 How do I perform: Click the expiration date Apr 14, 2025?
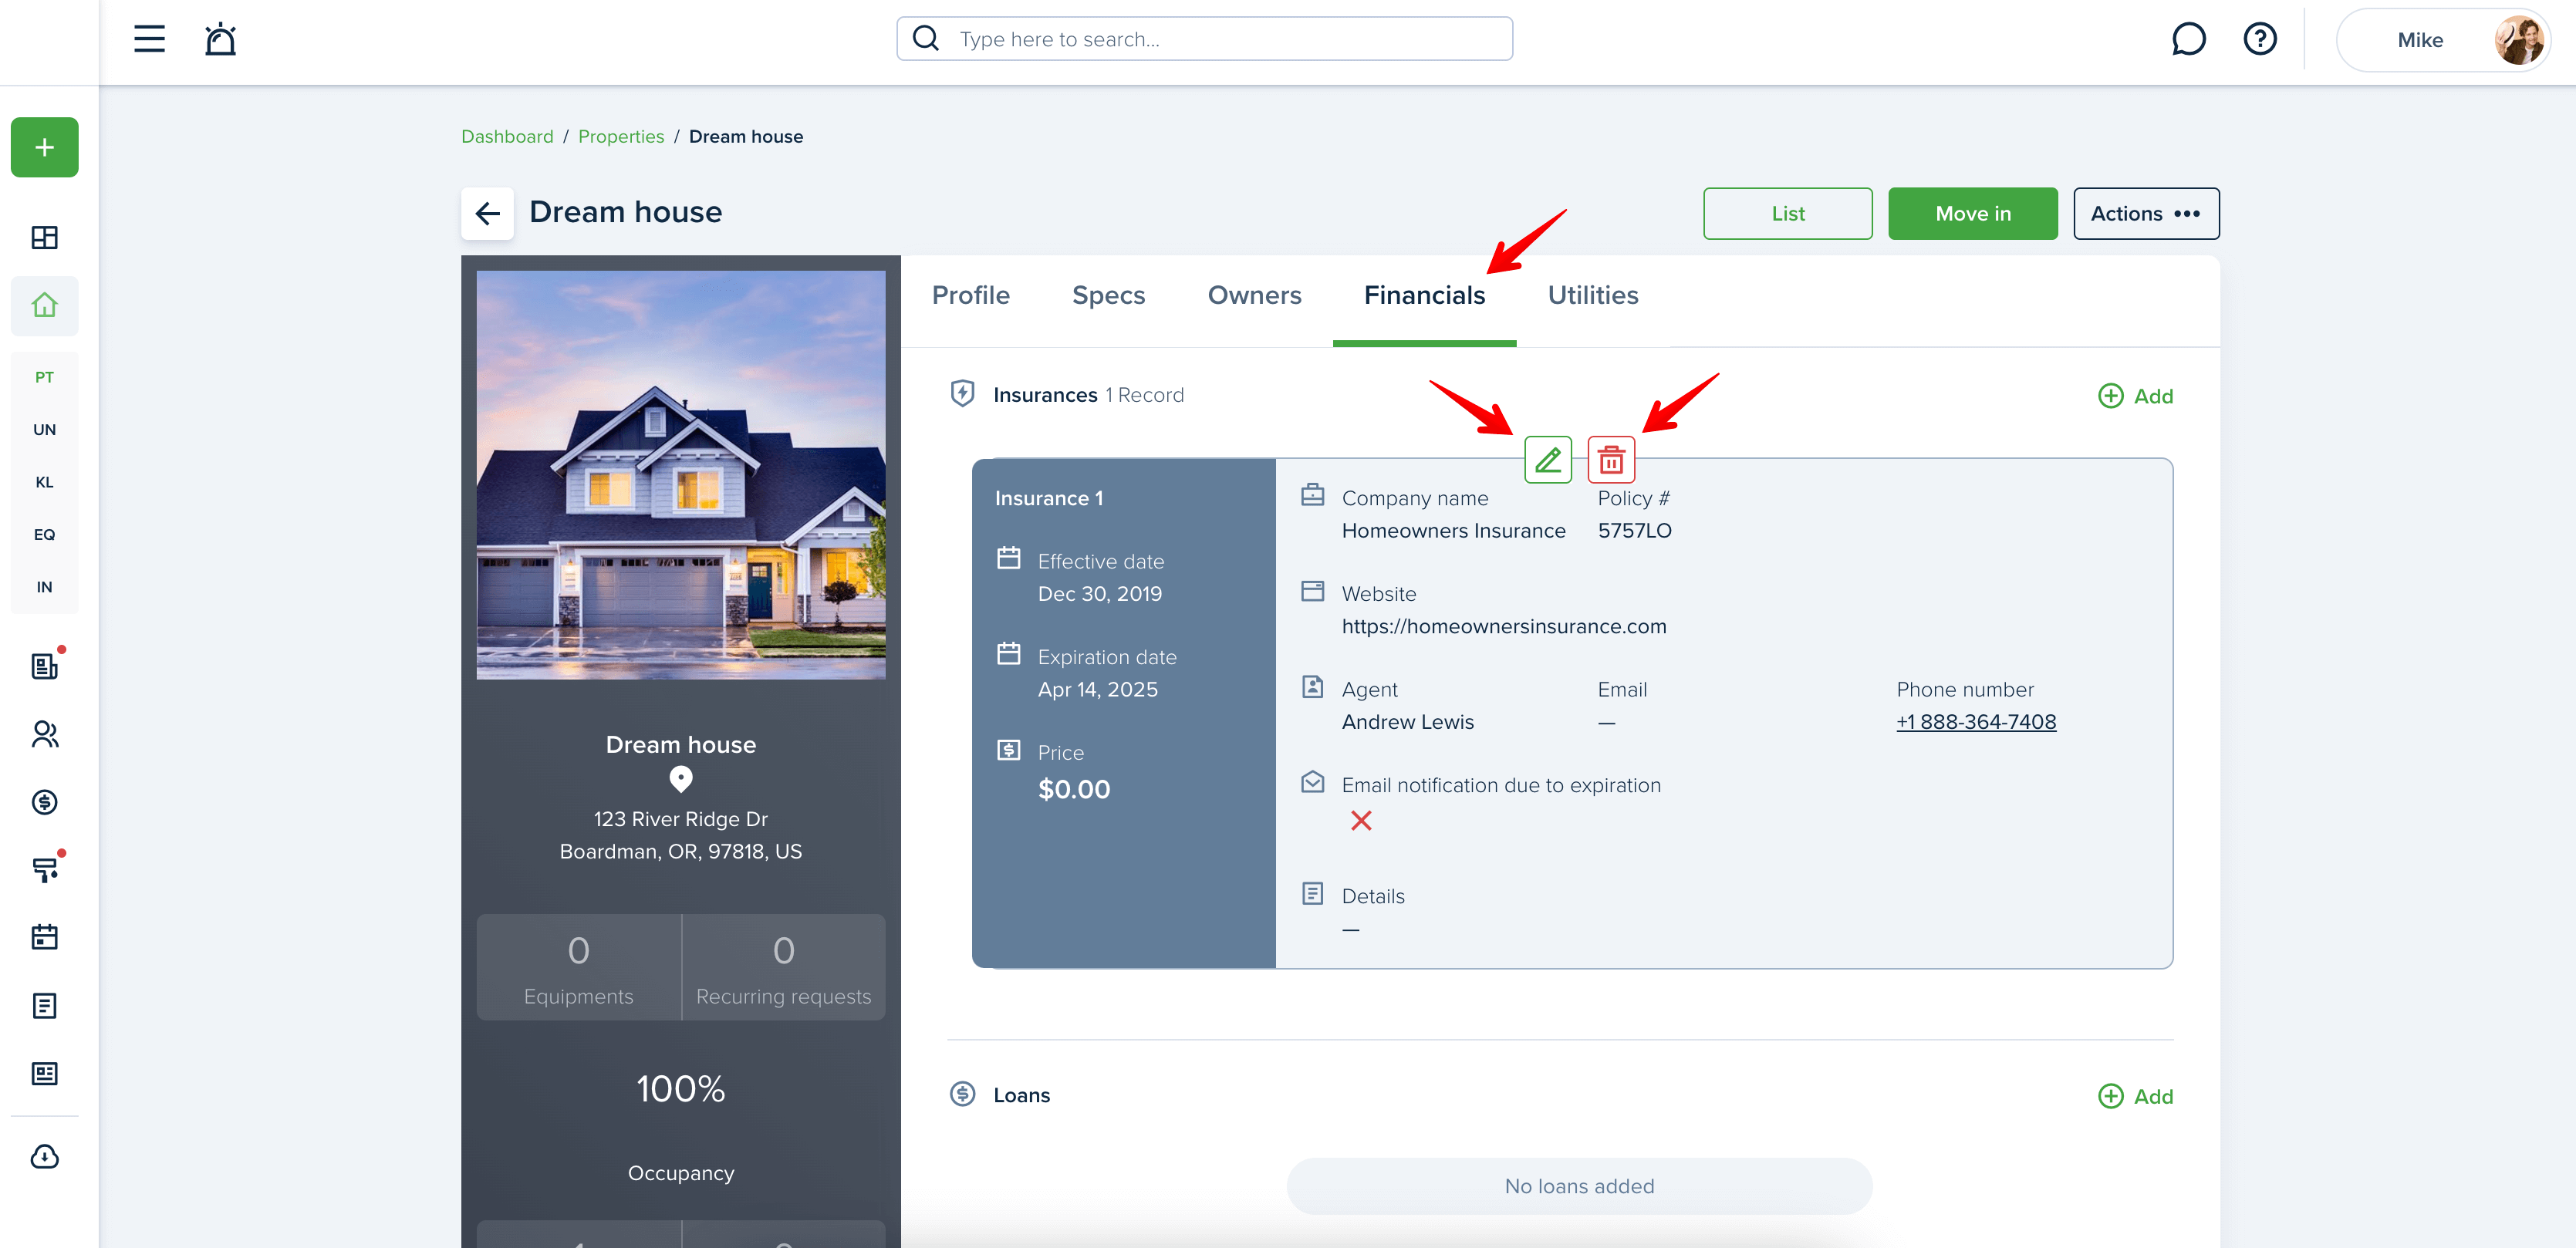(1097, 689)
